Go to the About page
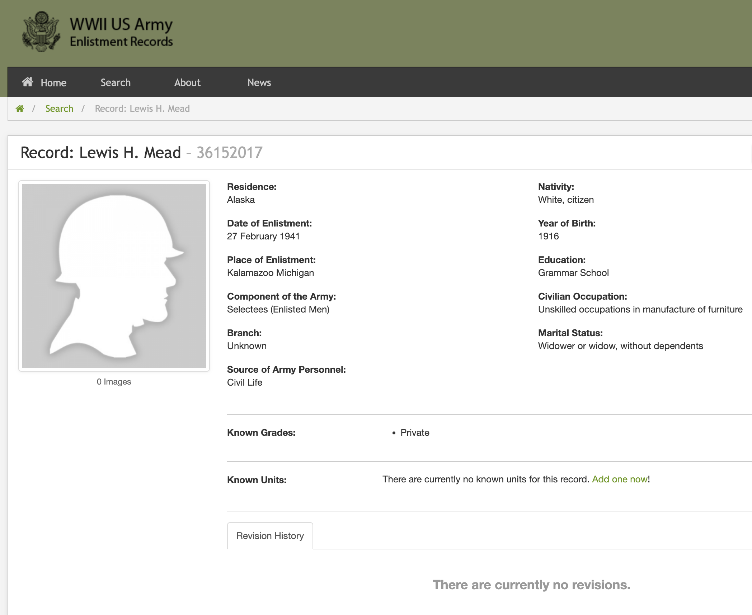752x615 pixels. click(x=187, y=82)
